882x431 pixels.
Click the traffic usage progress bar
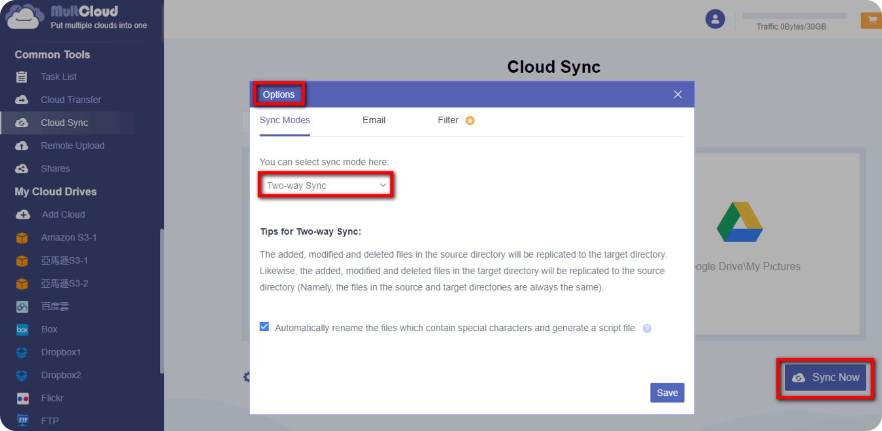click(794, 16)
